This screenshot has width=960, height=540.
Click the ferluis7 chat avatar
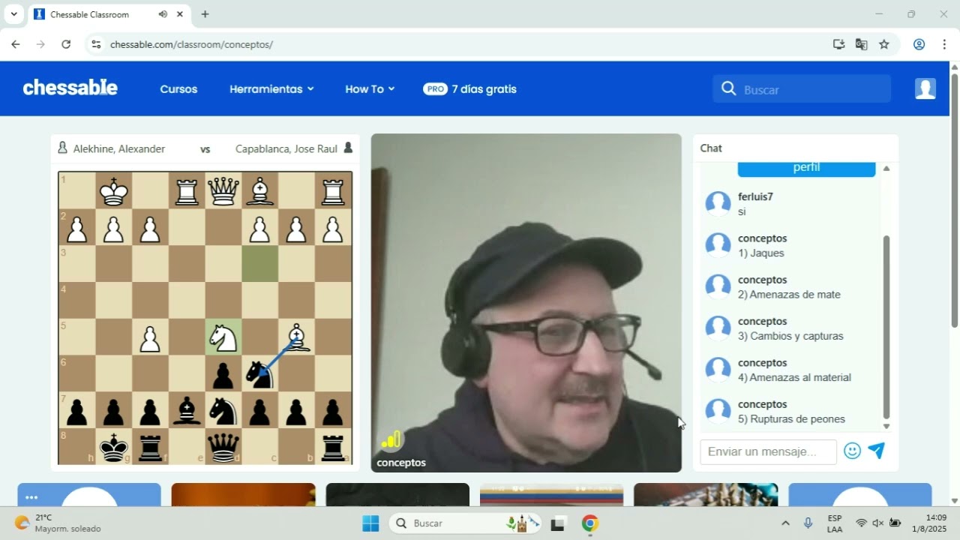coord(718,204)
